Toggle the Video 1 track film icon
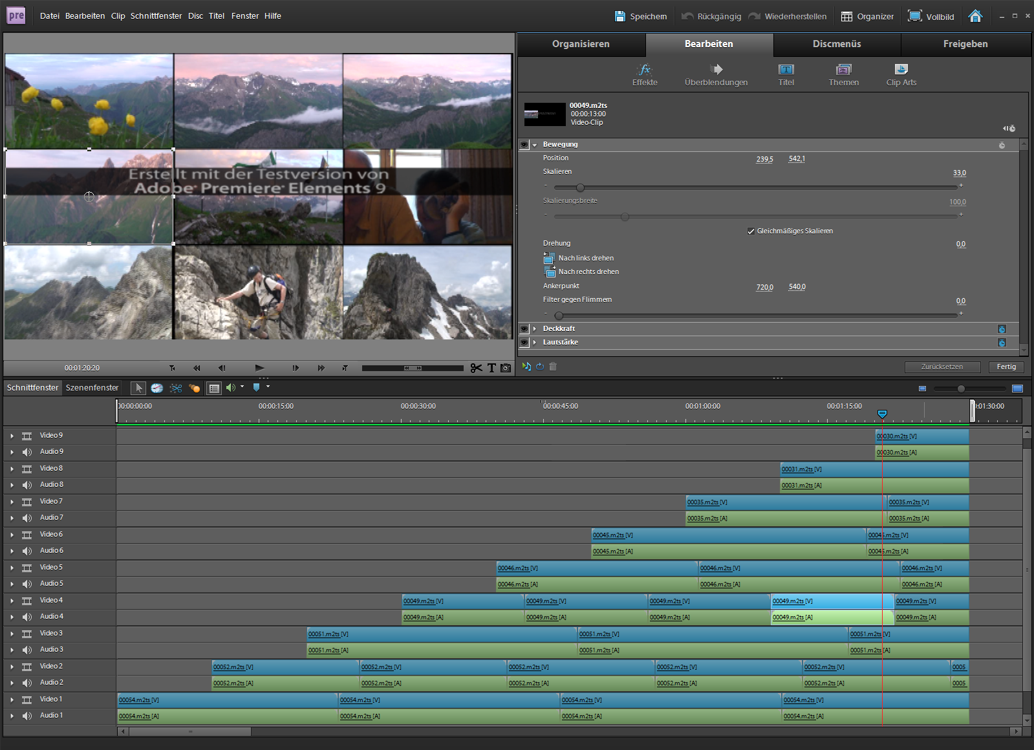The width and height of the screenshot is (1034, 750). point(27,700)
